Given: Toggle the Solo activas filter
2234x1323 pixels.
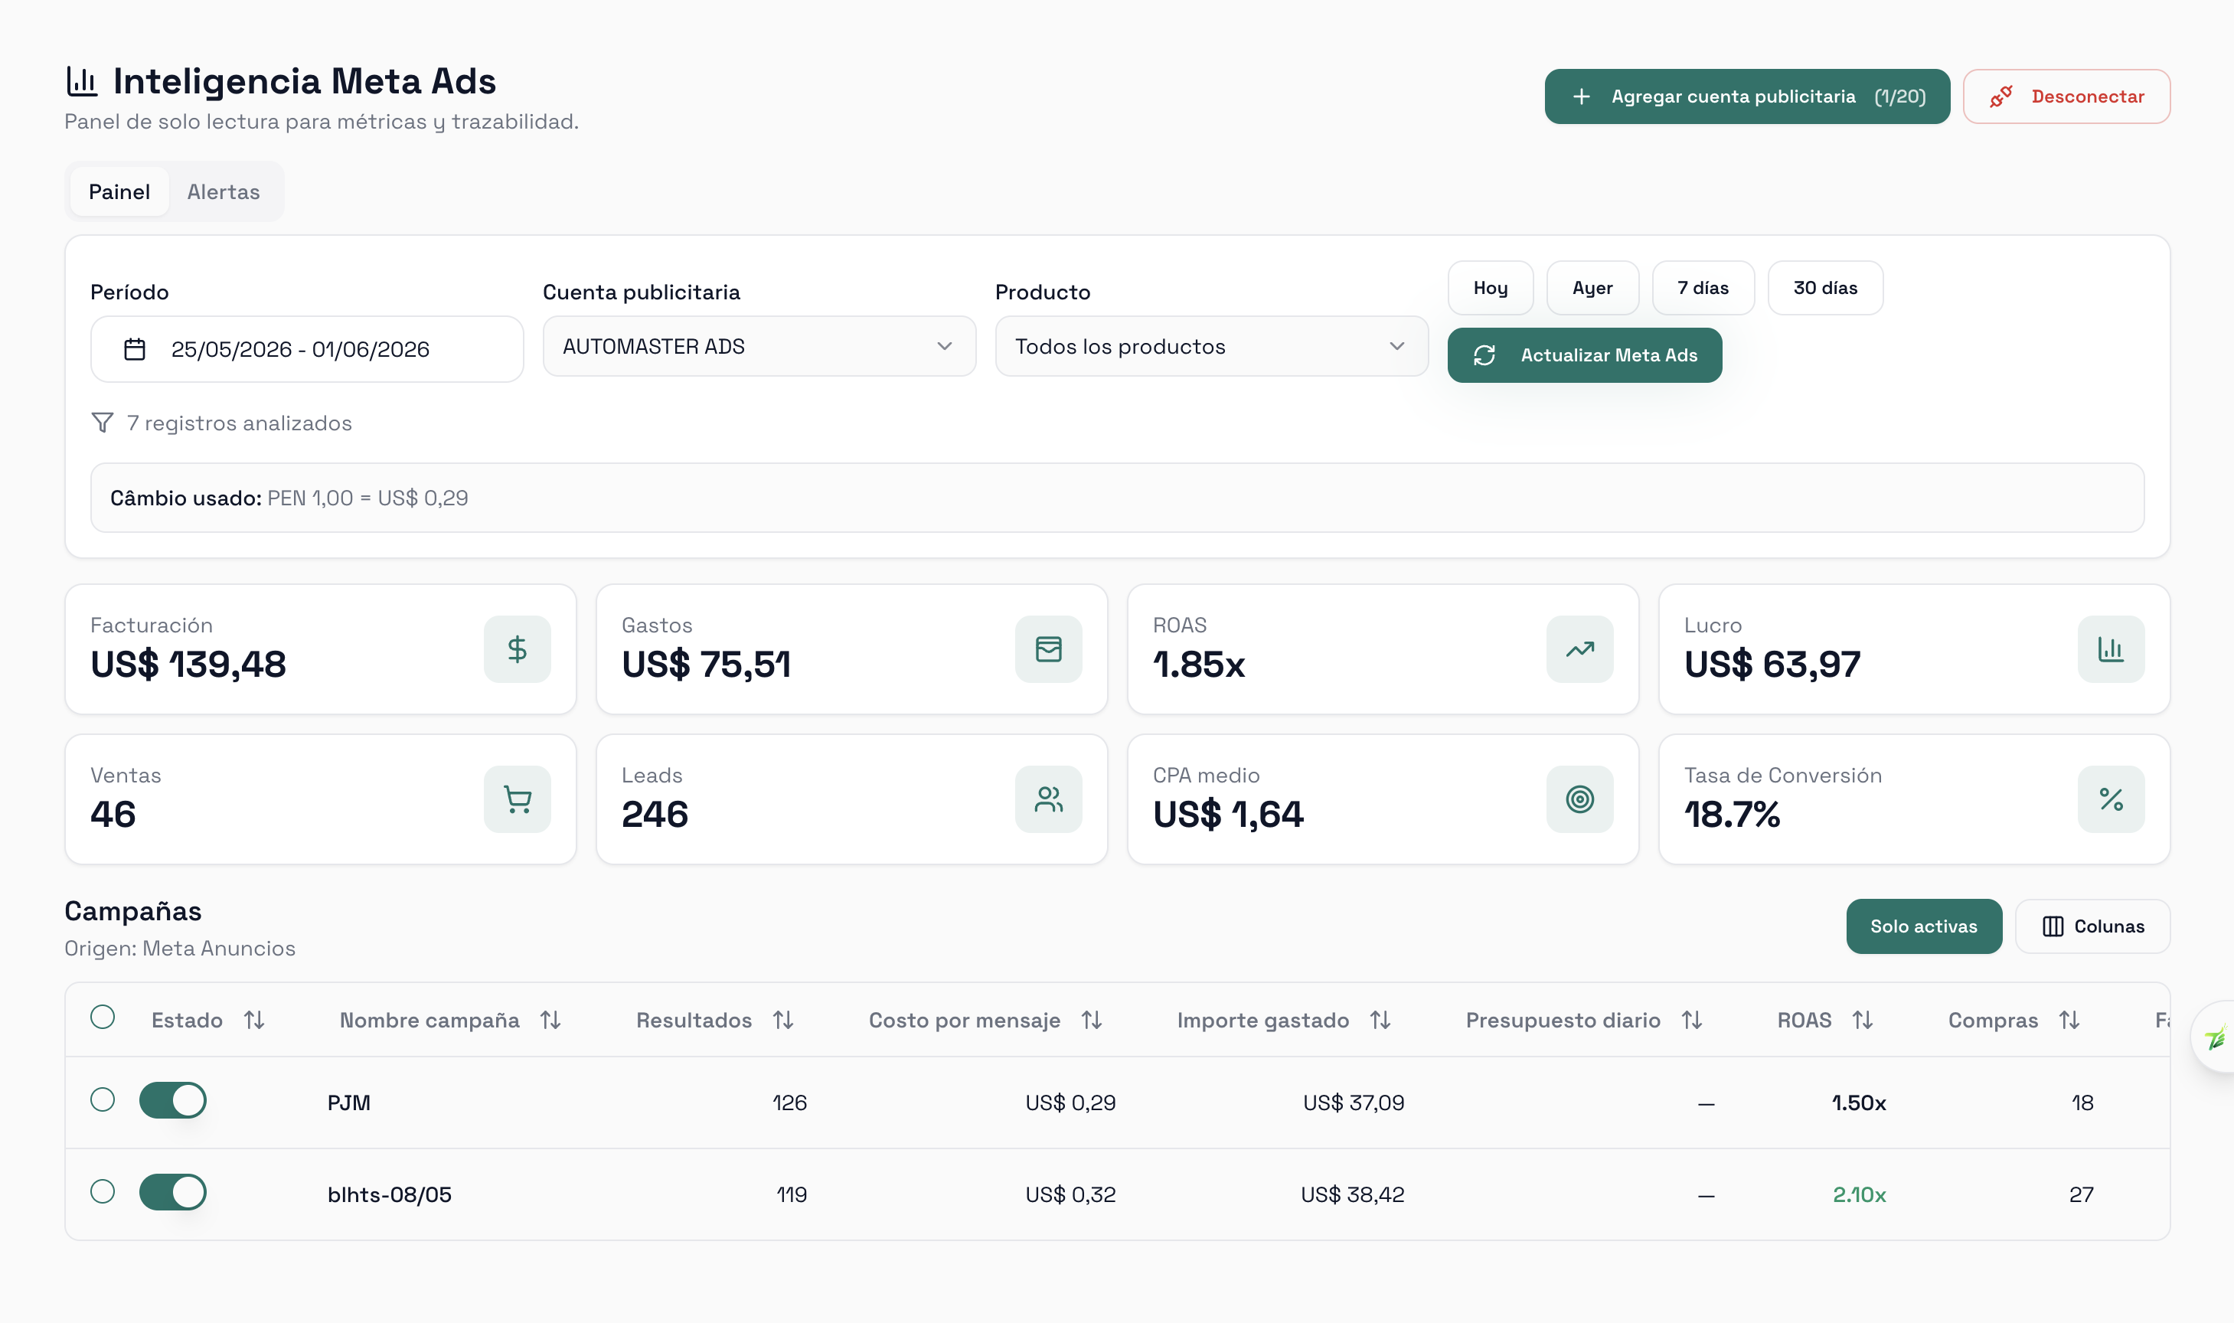Looking at the screenshot, I should [x=1924, y=926].
